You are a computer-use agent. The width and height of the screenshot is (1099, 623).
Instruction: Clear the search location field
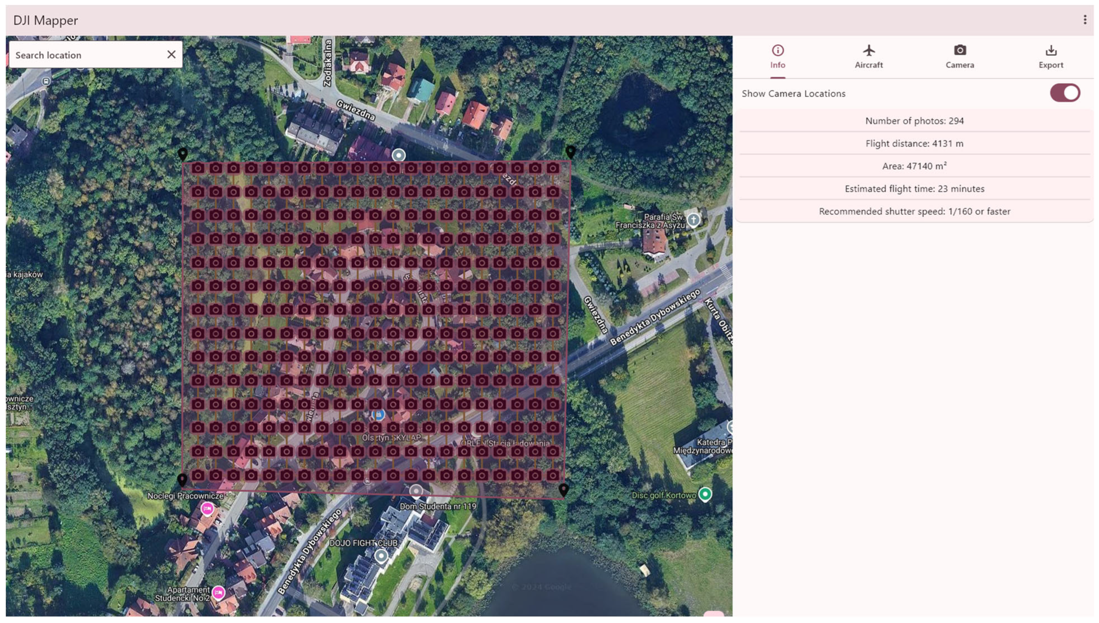(x=171, y=54)
